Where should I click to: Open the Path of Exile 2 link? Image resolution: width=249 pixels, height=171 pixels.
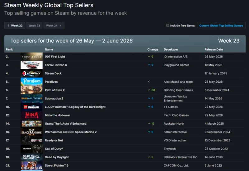click(x=55, y=90)
